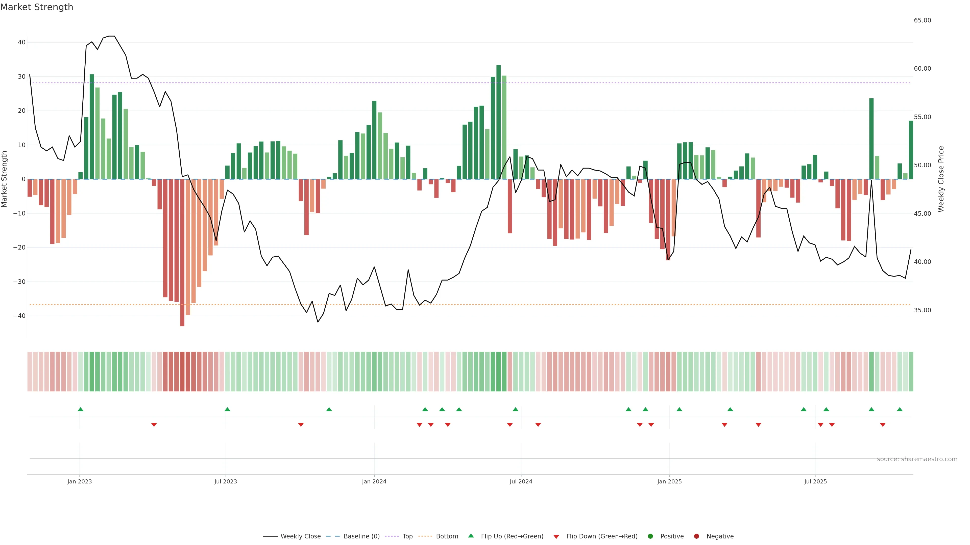Click the tallest dark green strength bar
Image resolution: width=970 pixels, height=545 pixels.
coord(499,122)
